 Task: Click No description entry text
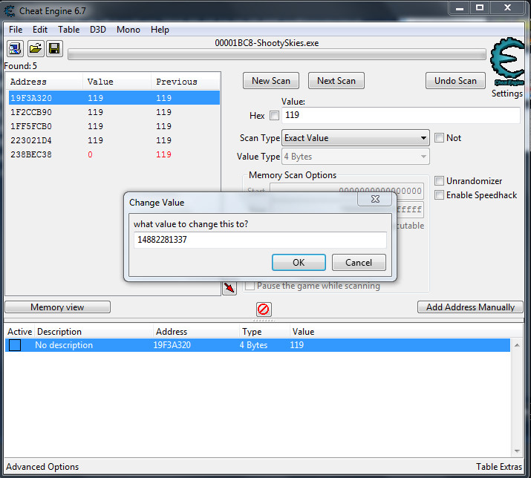point(64,345)
